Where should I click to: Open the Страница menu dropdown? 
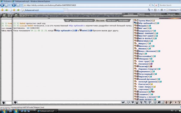(173, 10)
